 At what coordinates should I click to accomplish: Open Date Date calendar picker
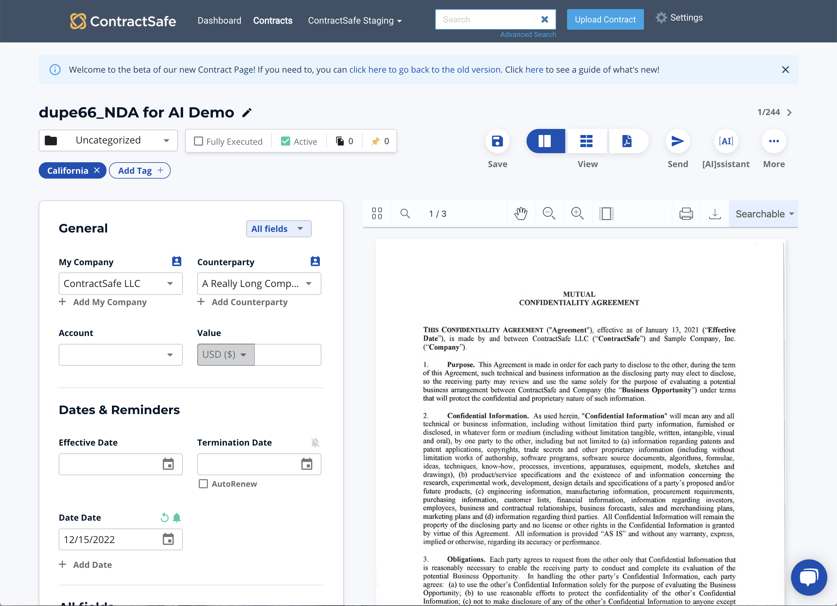pyautogui.click(x=168, y=540)
